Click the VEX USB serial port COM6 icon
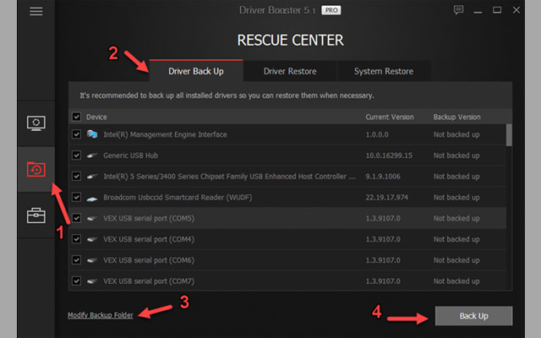541x338 pixels. [x=92, y=260]
